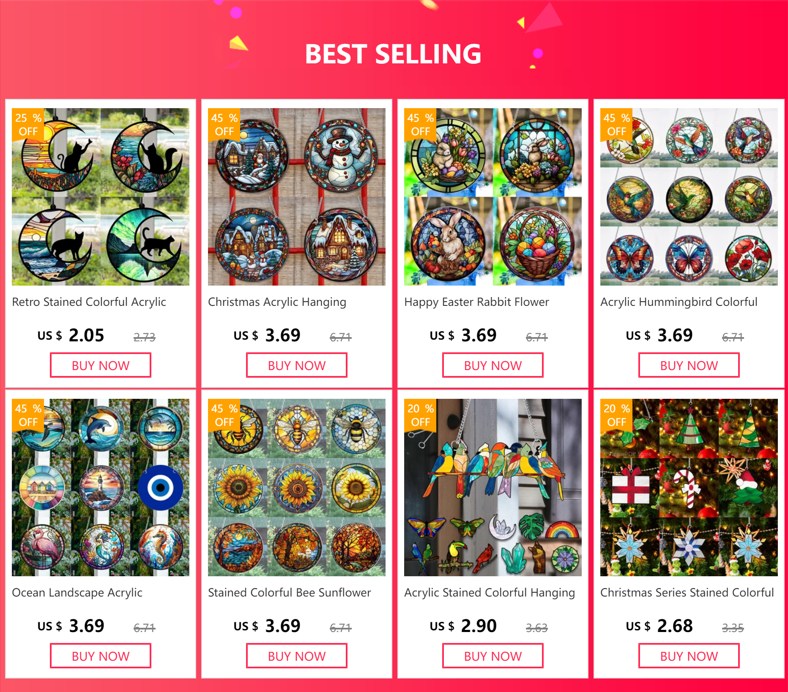The height and width of the screenshot is (692, 788).
Task: Click BUY NOW for Retro Stained Colorful Acrylic
Action: 101,365
